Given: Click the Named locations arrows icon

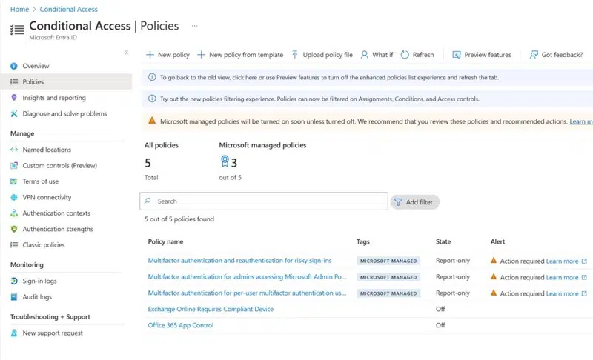Looking at the screenshot, I should (x=14, y=150).
